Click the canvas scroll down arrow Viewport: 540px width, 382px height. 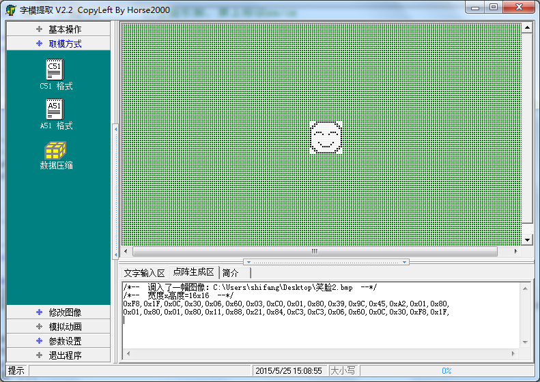point(527,240)
